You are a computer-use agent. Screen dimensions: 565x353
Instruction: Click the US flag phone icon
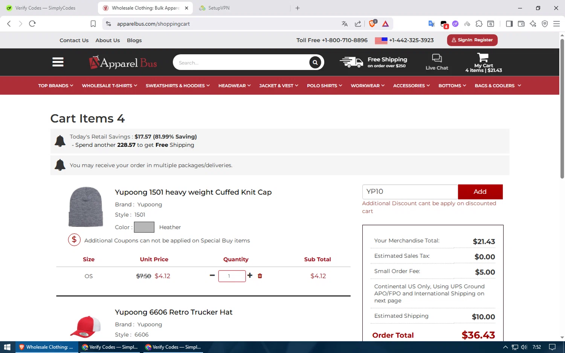[x=381, y=41]
